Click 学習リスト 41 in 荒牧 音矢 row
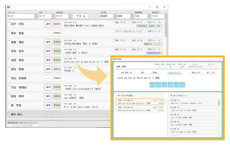The width and height of the screenshot is (230, 145). [x=154, y=50]
